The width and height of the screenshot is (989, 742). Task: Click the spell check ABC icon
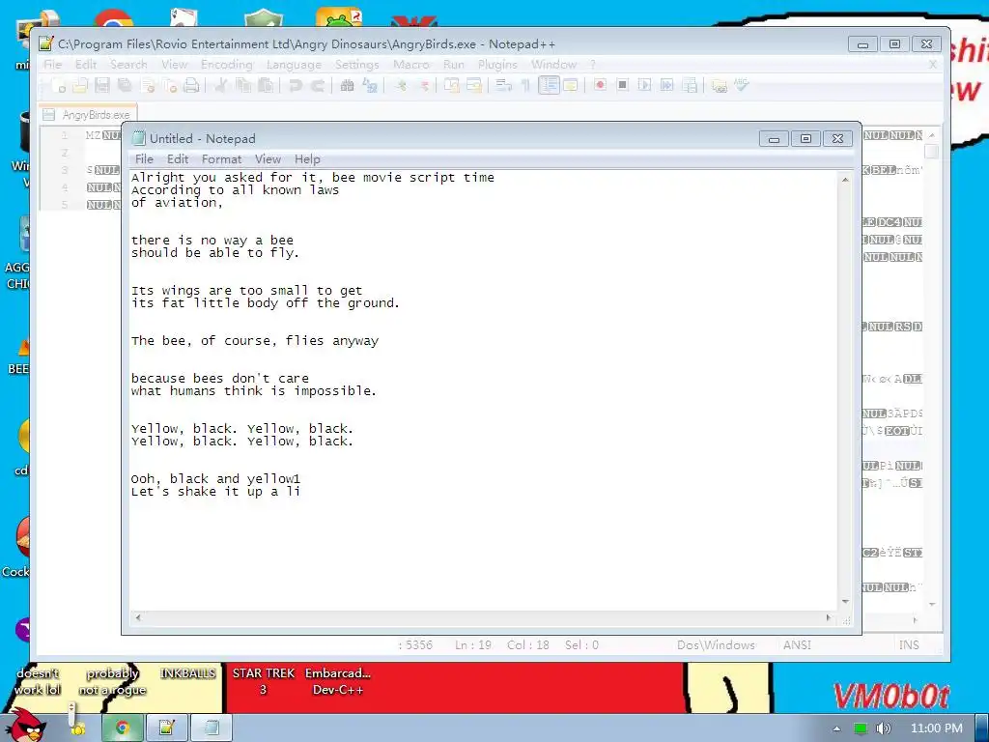(x=741, y=85)
